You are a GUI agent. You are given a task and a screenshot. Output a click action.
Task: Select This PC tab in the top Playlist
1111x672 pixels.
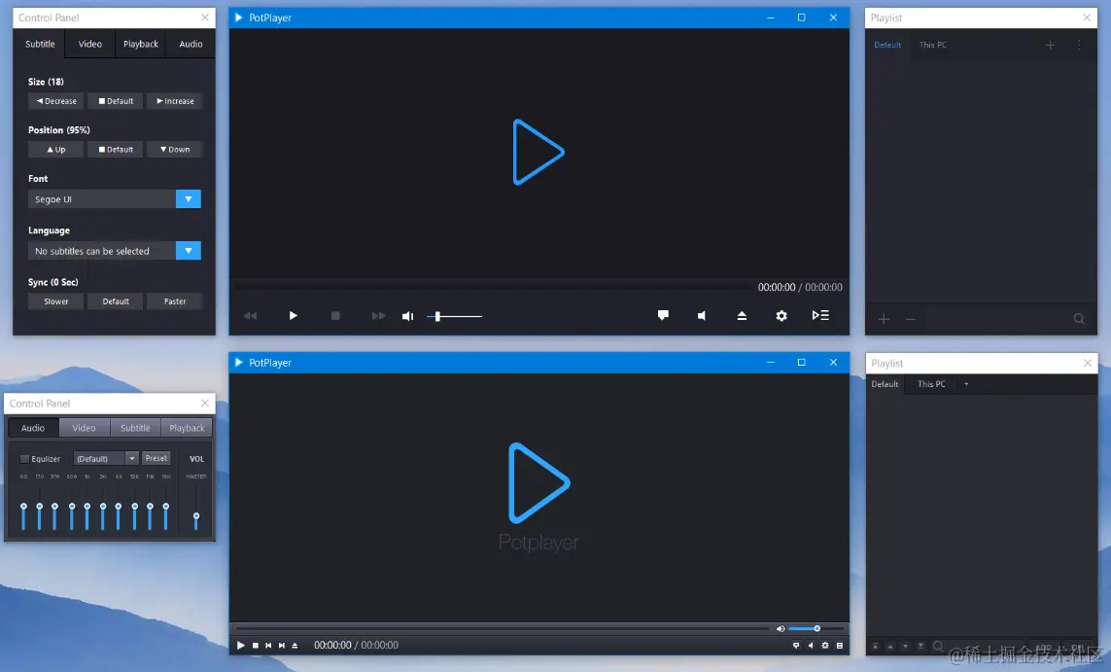[x=932, y=45]
